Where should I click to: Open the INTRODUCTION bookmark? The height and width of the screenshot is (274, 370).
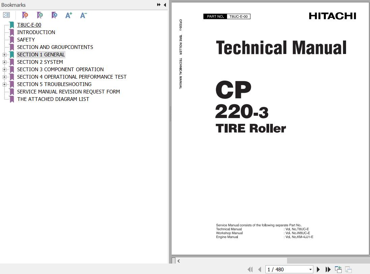pos(36,32)
